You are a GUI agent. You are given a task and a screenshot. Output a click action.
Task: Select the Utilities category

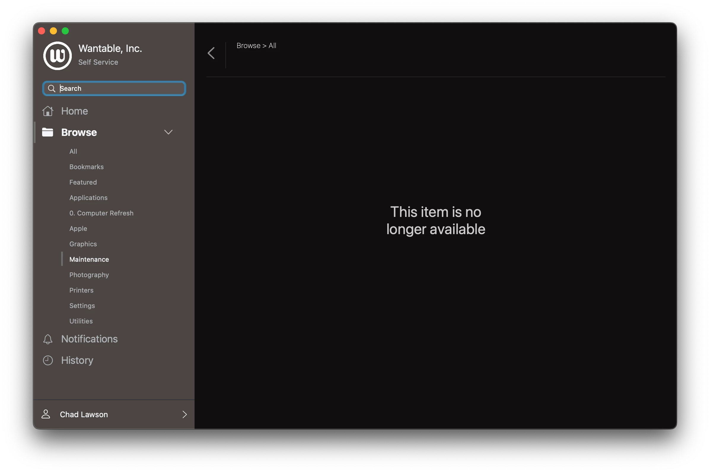tap(81, 321)
